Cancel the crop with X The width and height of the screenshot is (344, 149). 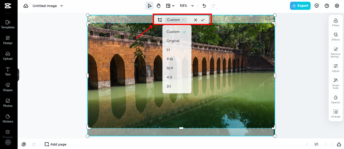[x=196, y=20]
